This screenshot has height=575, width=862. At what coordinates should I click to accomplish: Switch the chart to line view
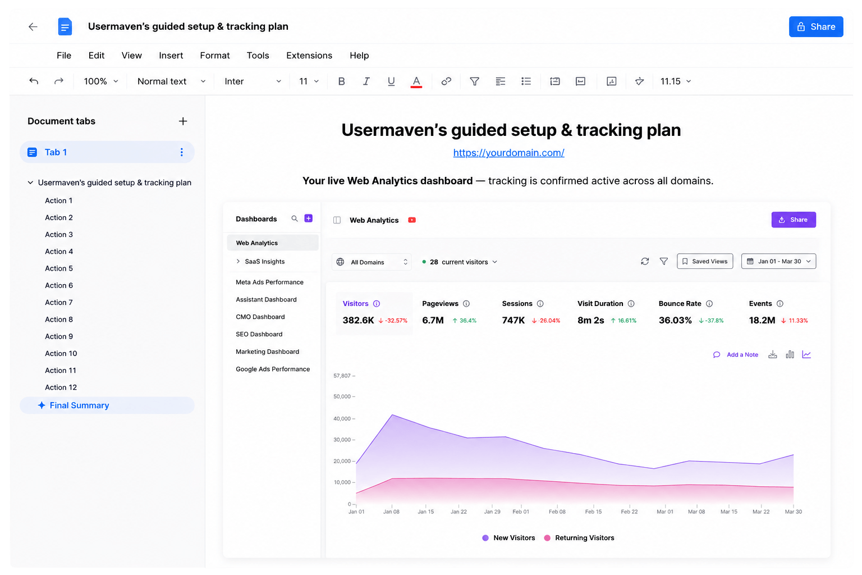tap(806, 354)
